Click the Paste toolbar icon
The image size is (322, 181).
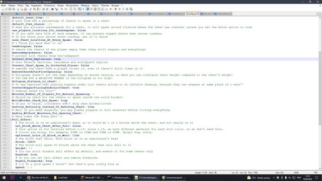38,9
